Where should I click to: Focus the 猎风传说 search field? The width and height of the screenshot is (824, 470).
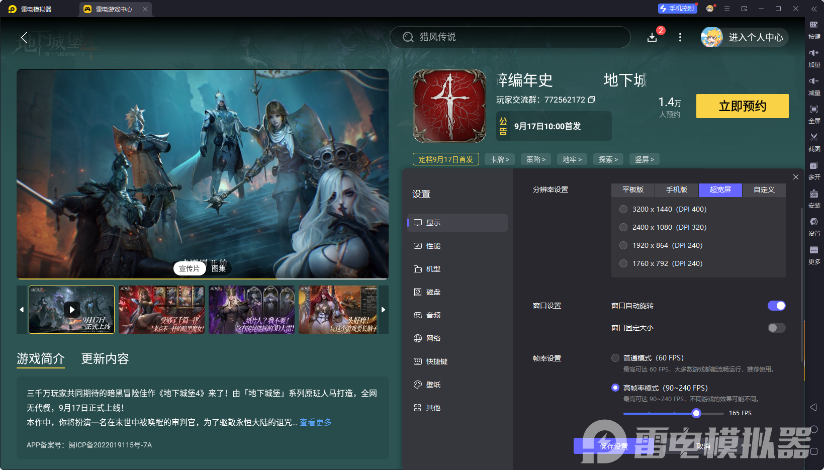[x=510, y=37]
